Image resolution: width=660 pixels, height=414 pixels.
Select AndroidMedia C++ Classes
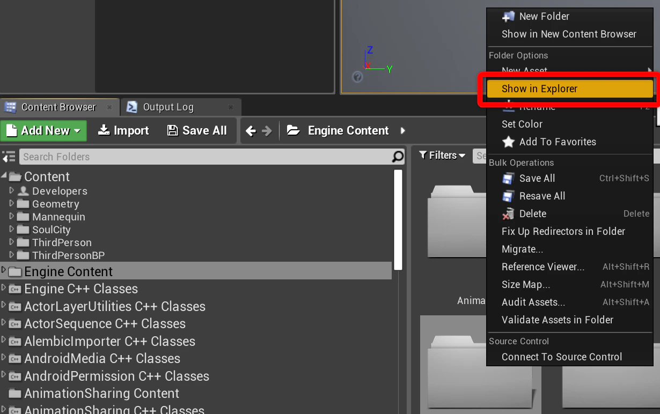click(102, 358)
